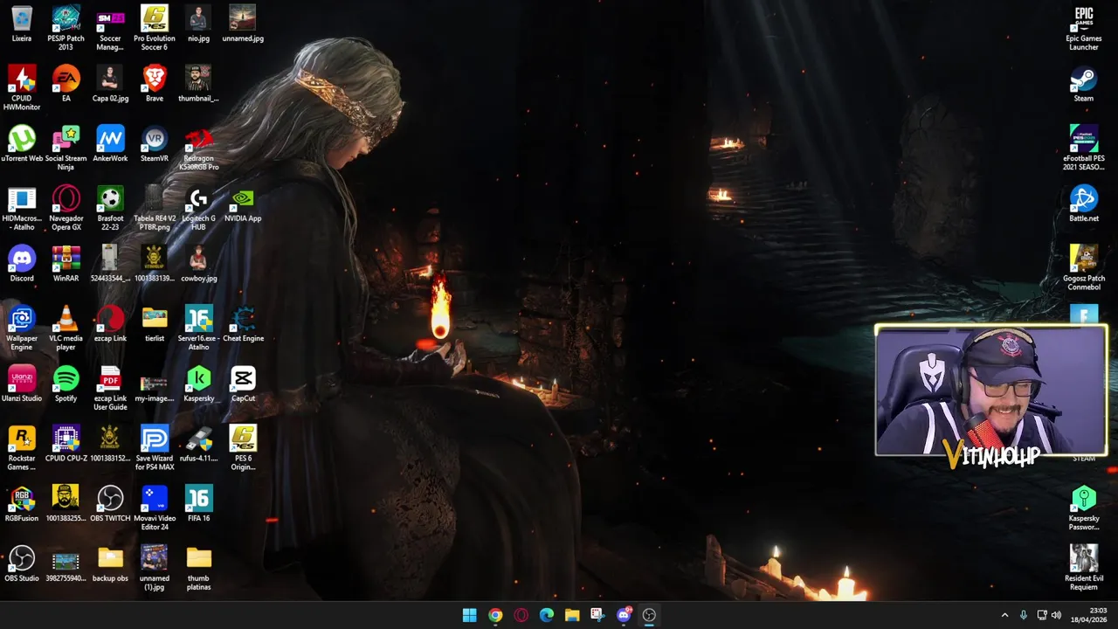Viewport: 1118px width, 629px height.
Task: Launch Navegador Opera GX shortcut
Action: (66, 208)
